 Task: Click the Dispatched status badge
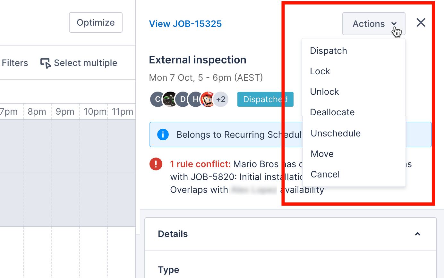265,99
